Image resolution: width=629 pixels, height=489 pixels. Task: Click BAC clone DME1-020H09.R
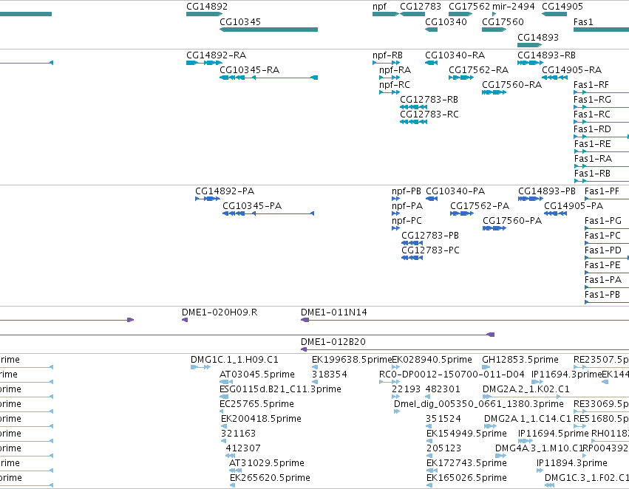click(x=185, y=319)
